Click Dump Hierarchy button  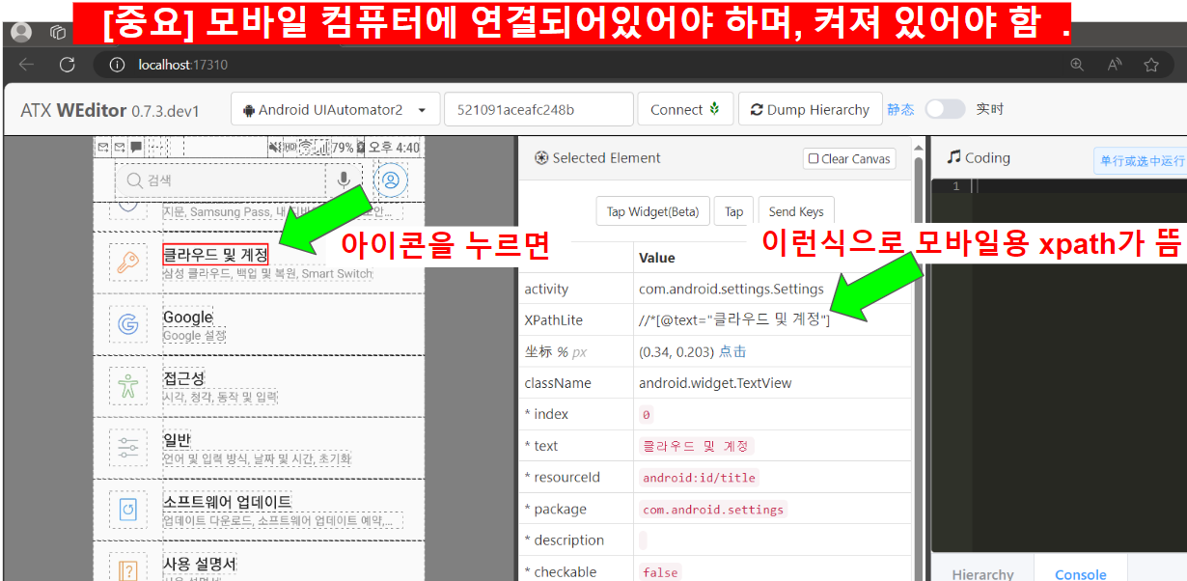810,109
